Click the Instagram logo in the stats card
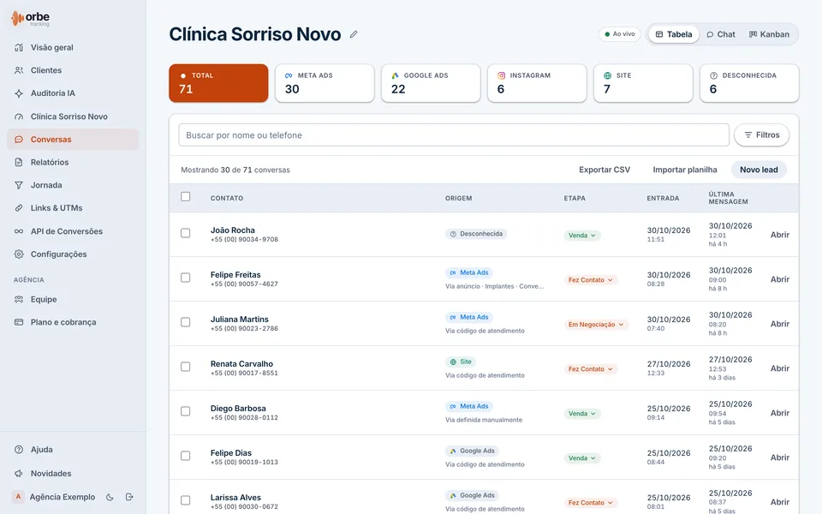Image resolution: width=822 pixels, height=514 pixels. click(501, 75)
